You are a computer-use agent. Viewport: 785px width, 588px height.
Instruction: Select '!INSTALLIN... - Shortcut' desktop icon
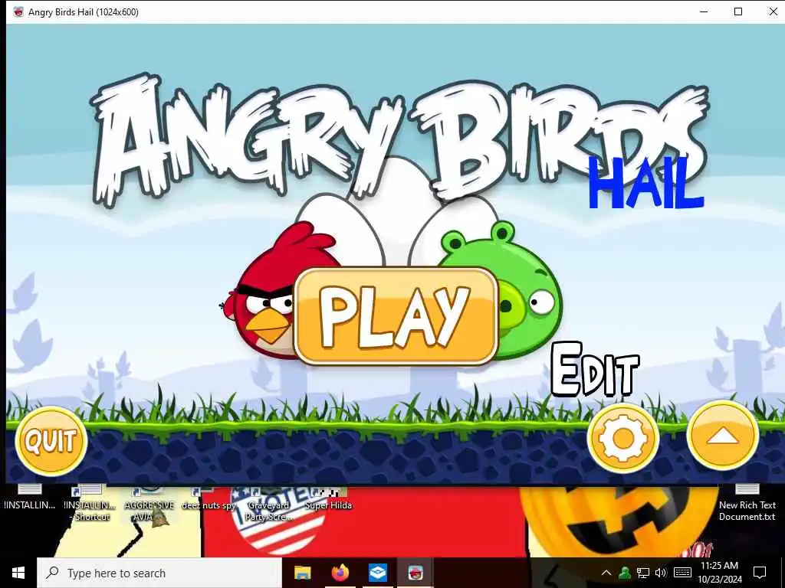[90, 504]
